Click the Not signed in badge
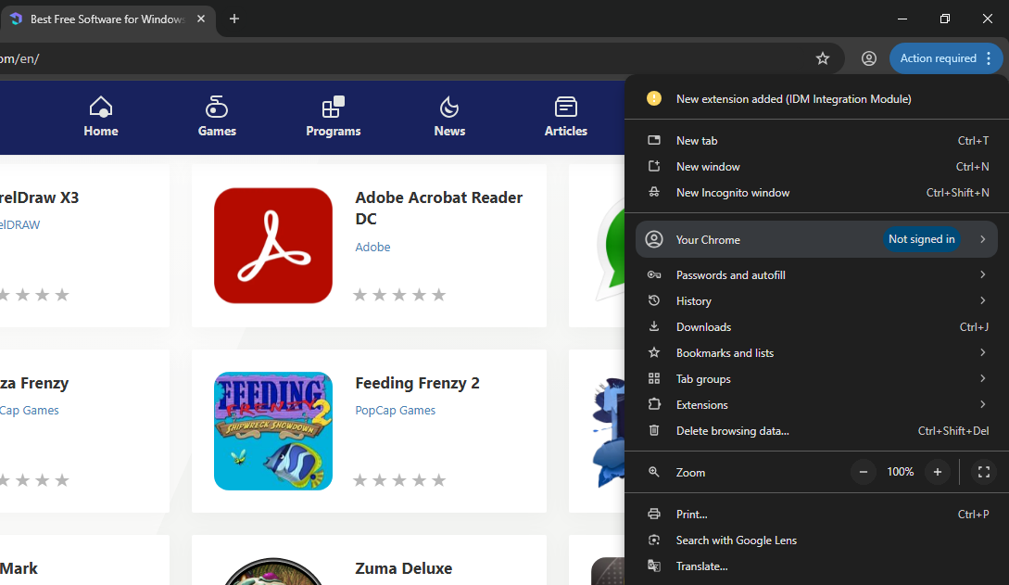 coord(921,239)
